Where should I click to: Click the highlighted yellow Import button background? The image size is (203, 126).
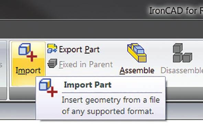click(x=29, y=64)
